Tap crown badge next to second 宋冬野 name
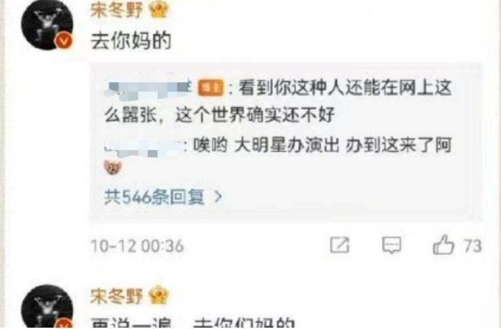The height and width of the screenshot is (329, 501). pos(159,295)
